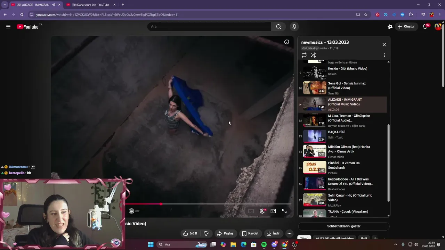Open the YouTube notifications bell
Image resolution: width=445 pixels, height=250 pixels.
coord(425,27)
